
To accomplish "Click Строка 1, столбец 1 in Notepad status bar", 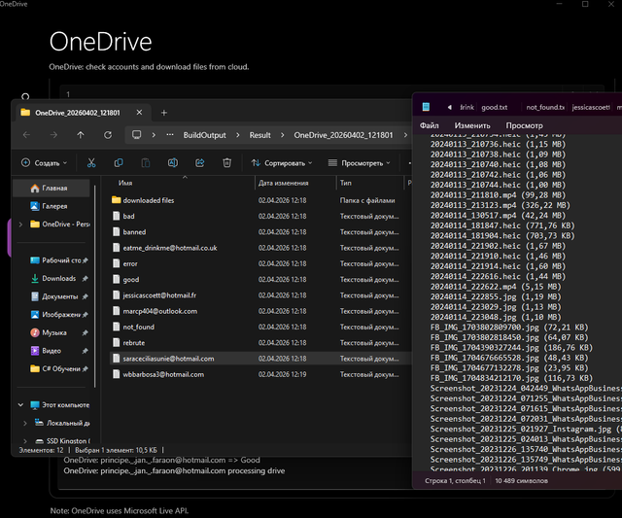I will pos(455,481).
